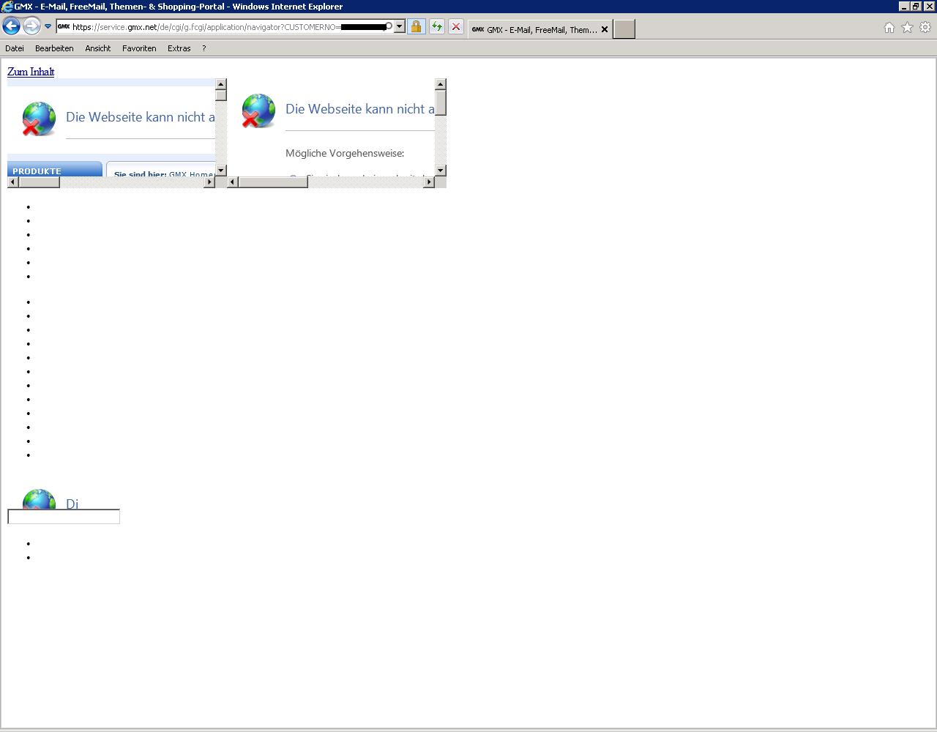Click the browser Back arrow button
This screenshot has width=937, height=732.
pos(11,26)
